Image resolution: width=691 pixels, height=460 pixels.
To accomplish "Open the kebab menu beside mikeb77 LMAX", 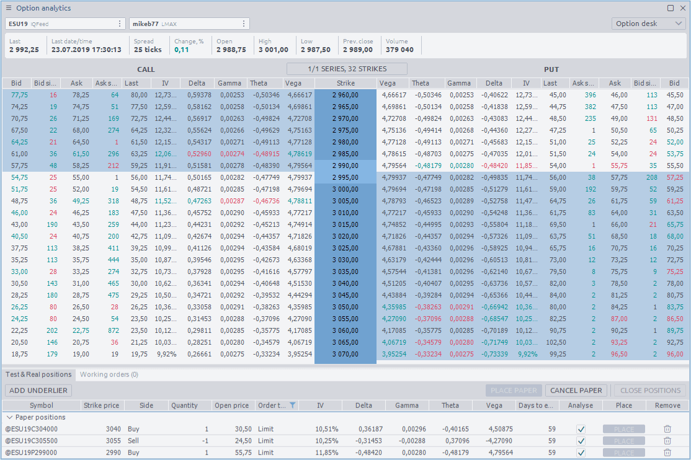I will 242,23.
